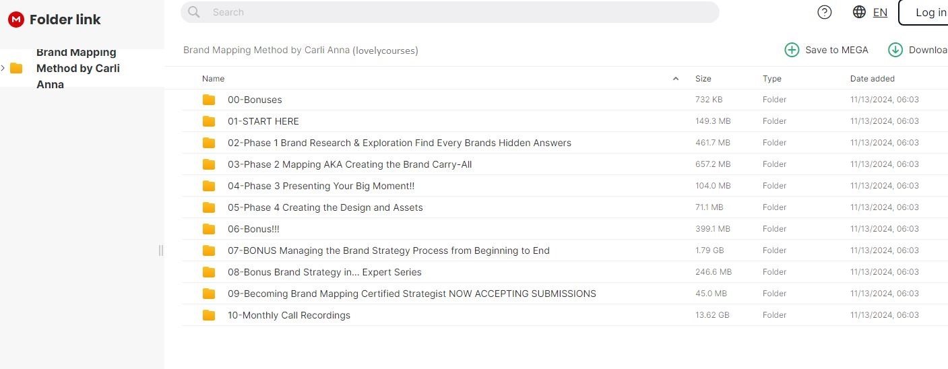Screen dimensions: 948x369
Task: Open the 01-START HERE folder
Action: [263, 121]
